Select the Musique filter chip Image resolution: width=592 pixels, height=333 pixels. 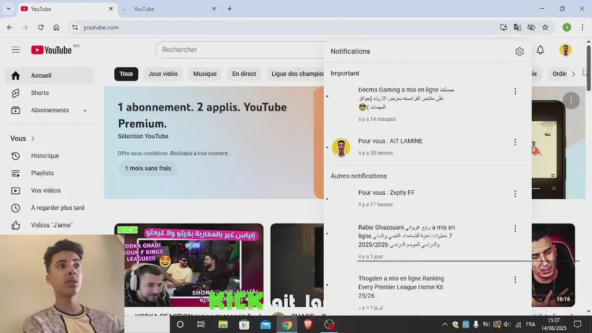[x=205, y=74]
